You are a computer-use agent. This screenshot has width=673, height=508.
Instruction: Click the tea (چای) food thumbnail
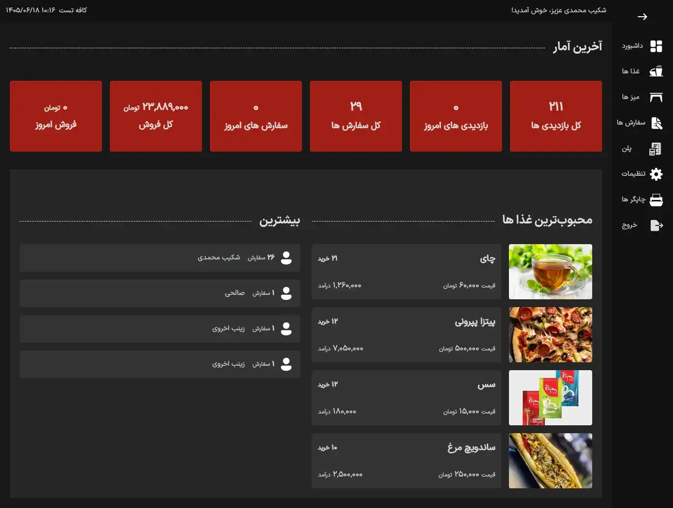(550, 272)
